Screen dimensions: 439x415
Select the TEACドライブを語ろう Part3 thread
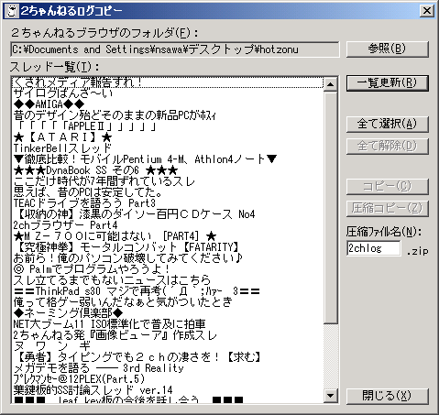(x=84, y=203)
